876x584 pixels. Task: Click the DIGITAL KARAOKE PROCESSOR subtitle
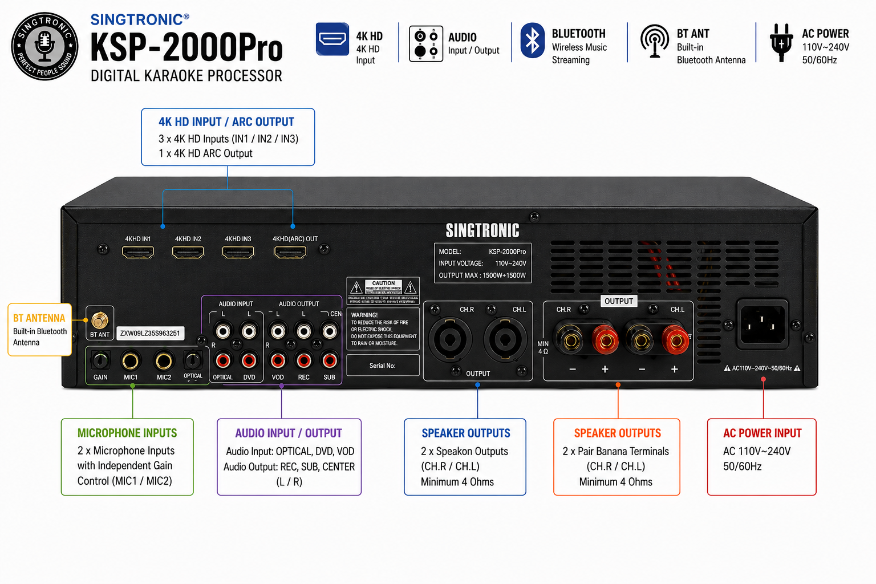[x=186, y=76]
